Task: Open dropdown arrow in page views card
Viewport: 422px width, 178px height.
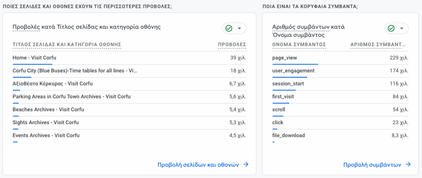Action: [x=239, y=28]
